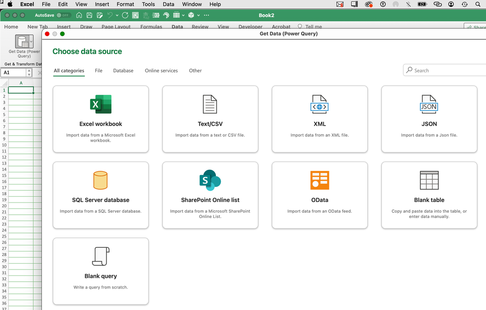This screenshot has width=486, height=310.
Task: Expand the table grid icon's dropdown arrow
Action: pos(183,15)
